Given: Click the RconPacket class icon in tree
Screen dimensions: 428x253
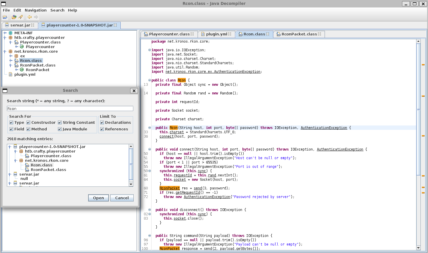Looking at the screenshot, I should click(22, 70).
